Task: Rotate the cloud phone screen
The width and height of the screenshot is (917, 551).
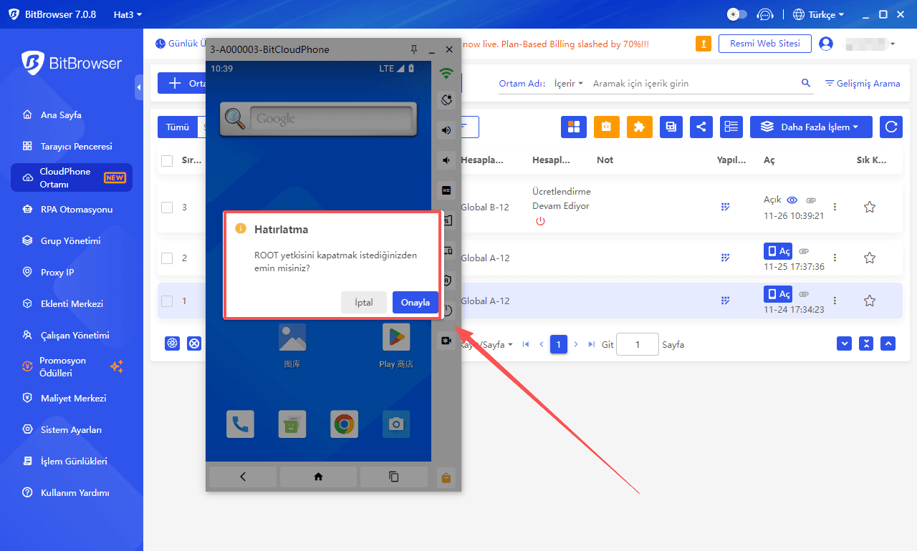Action: tap(446, 99)
